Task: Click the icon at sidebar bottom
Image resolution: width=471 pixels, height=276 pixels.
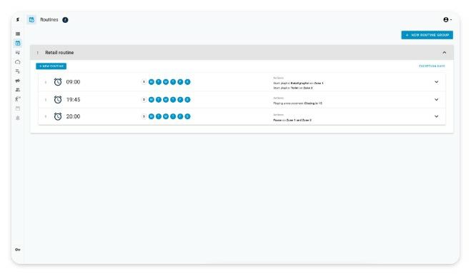Action: pyautogui.click(x=18, y=250)
